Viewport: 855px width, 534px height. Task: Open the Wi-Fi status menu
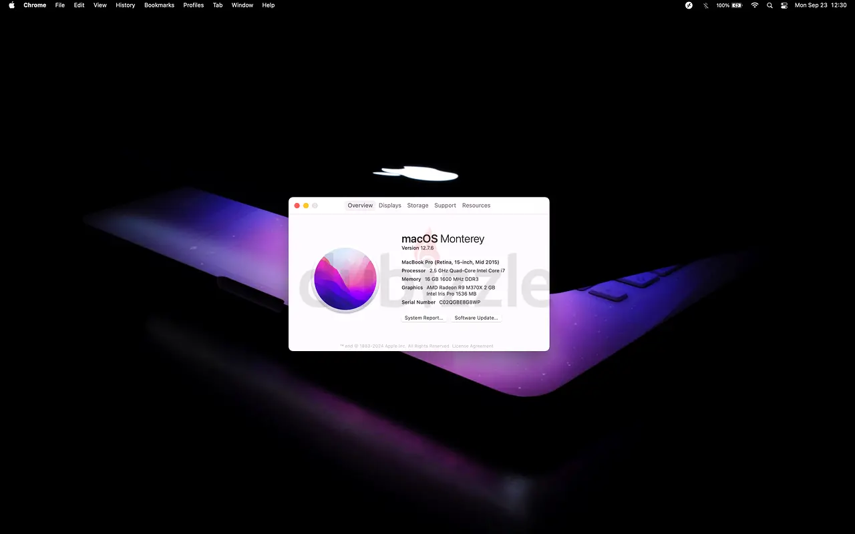(x=755, y=5)
